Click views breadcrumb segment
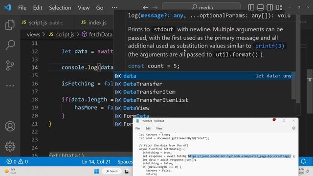This screenshot has width=313, height=176. coord(34,35)
